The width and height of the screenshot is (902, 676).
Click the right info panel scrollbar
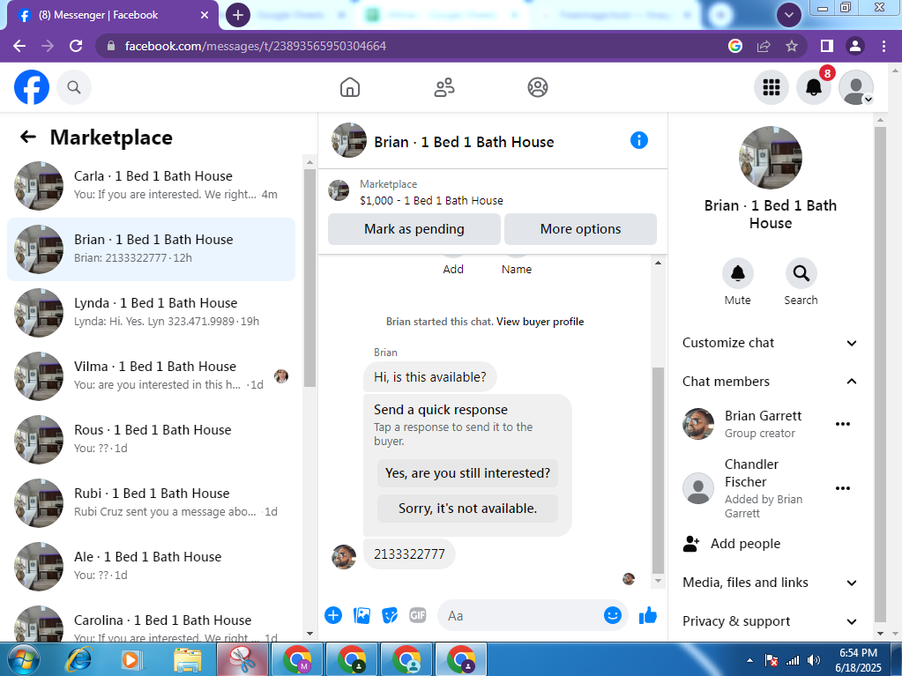pos(880,374)
